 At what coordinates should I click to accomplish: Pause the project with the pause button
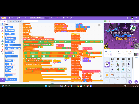(107, 21)
